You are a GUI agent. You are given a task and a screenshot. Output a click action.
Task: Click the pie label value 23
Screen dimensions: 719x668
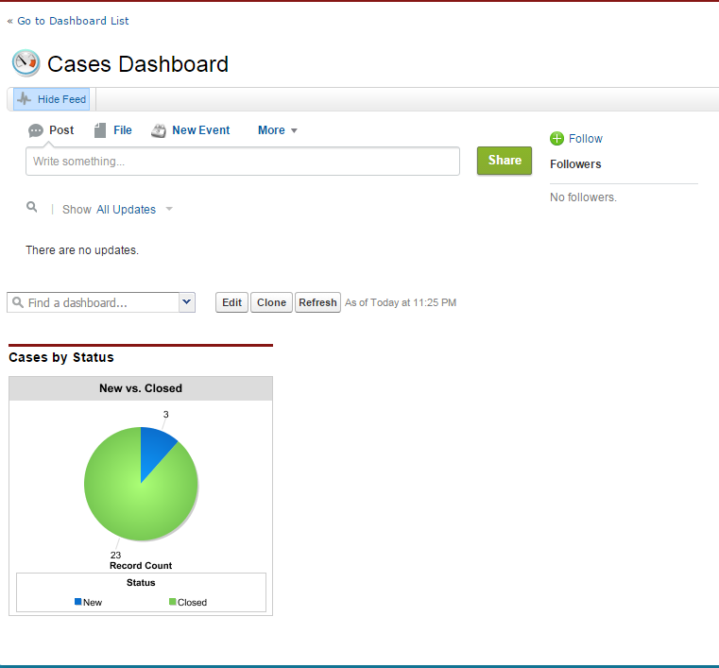[115, 555]
